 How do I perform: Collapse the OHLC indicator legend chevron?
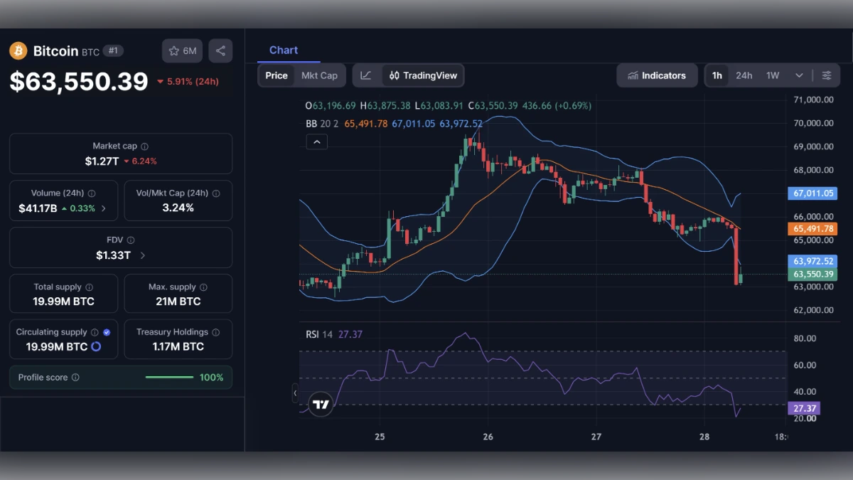point(316,142)
